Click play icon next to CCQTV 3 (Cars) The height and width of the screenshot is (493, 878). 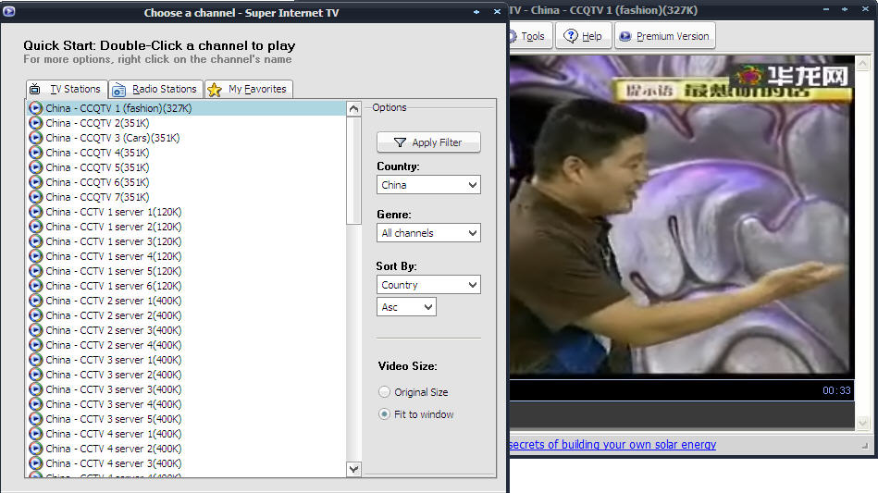[35, 138]
